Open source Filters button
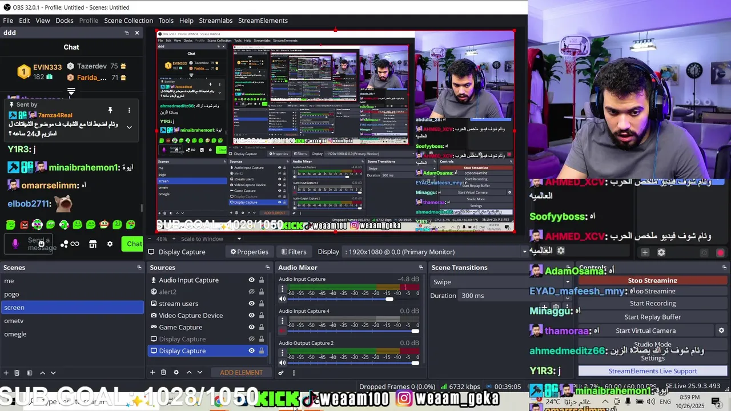731x411 pixels. (294, 252)
